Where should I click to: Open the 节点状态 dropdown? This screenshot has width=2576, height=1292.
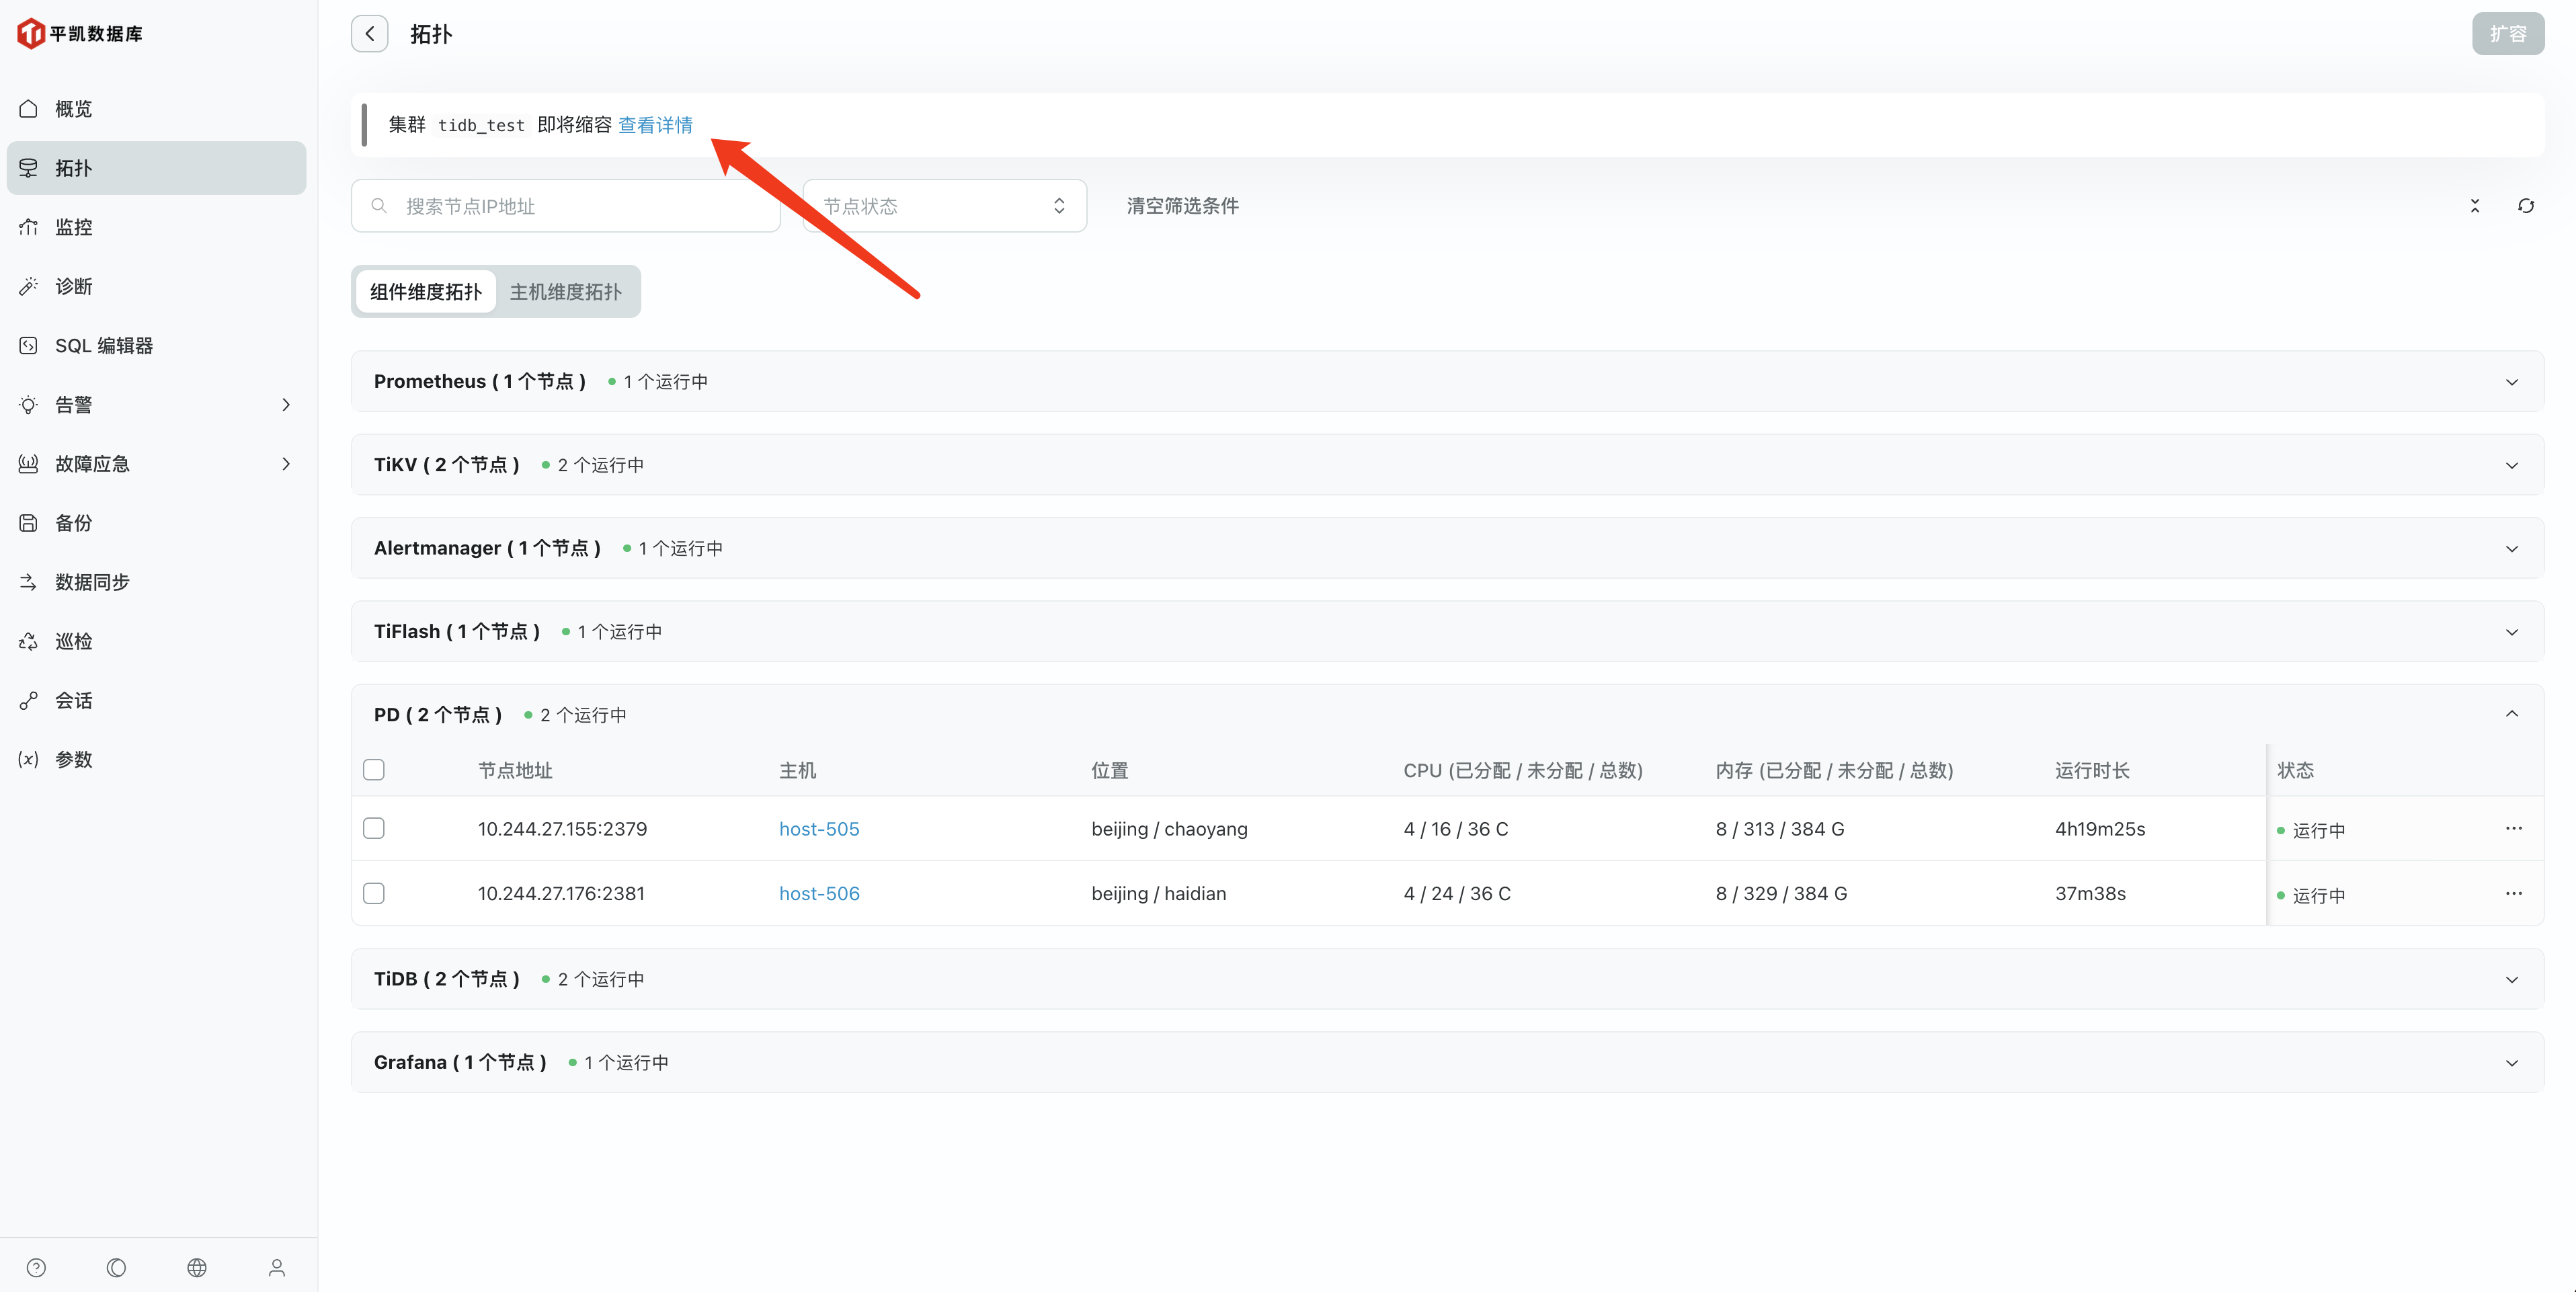pos(944,206)
